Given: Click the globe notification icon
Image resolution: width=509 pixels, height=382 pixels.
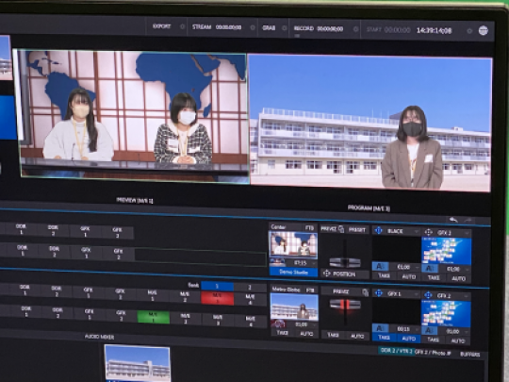Looking at the screenshot, I should [483, 30].
